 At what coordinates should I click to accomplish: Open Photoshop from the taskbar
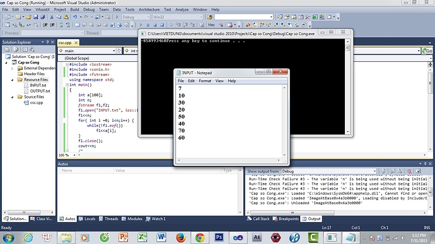219,238
